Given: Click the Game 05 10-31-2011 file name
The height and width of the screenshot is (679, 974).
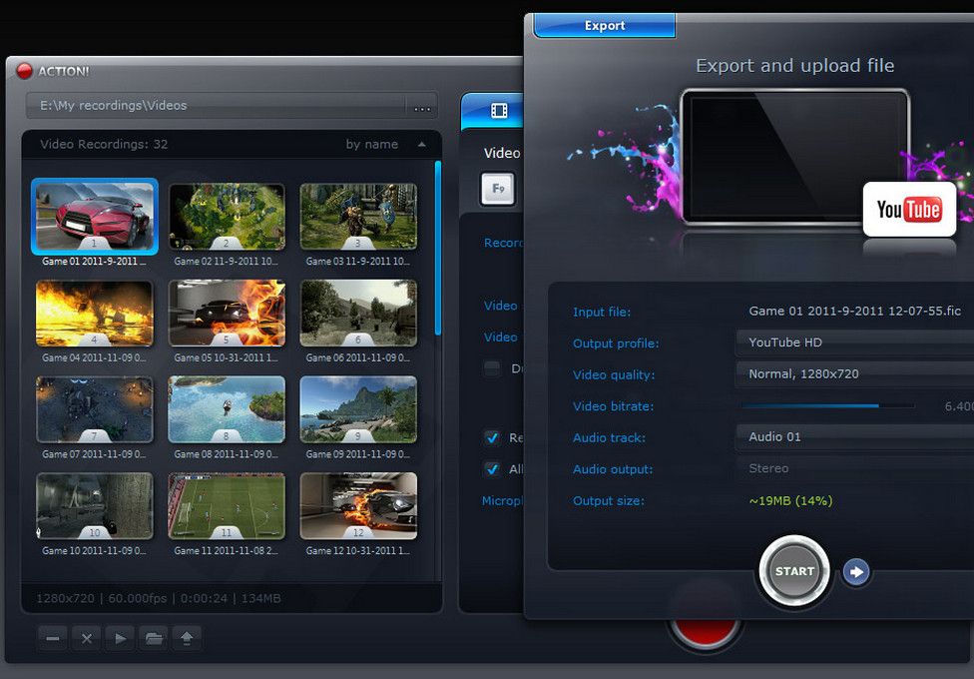Looking at the screenshot, I should point(227,357).
